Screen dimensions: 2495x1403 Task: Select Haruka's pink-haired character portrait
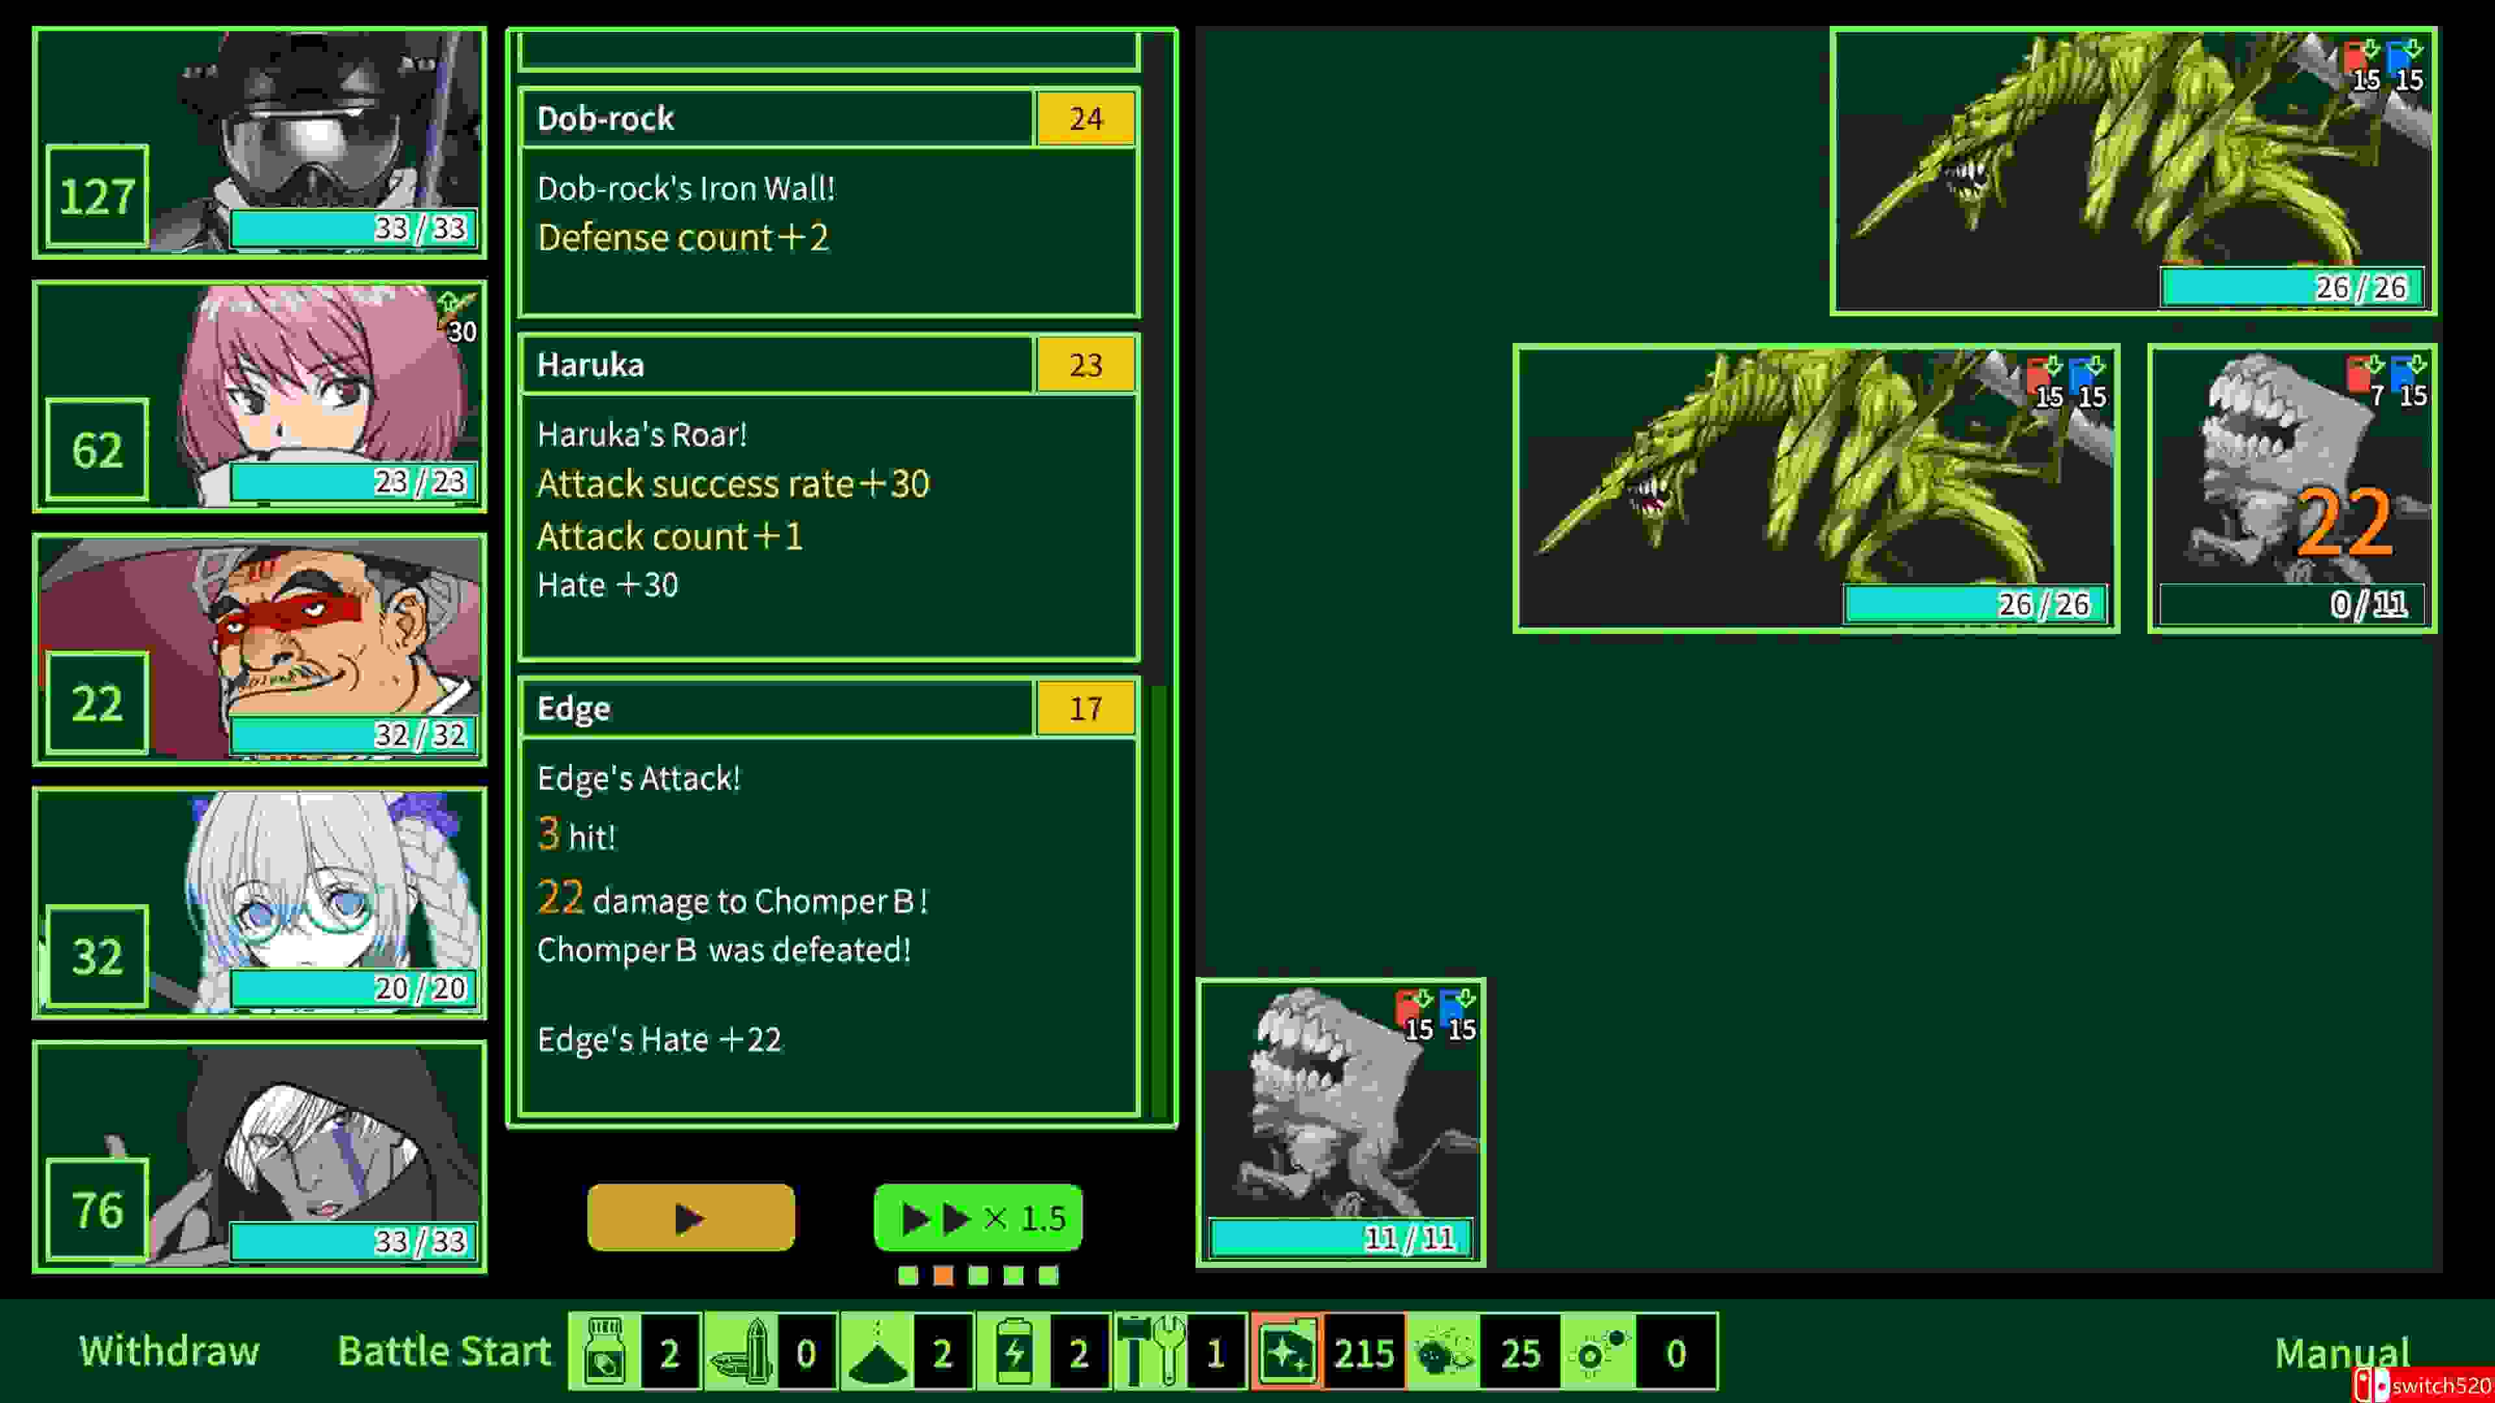click(x=260, y=396)
